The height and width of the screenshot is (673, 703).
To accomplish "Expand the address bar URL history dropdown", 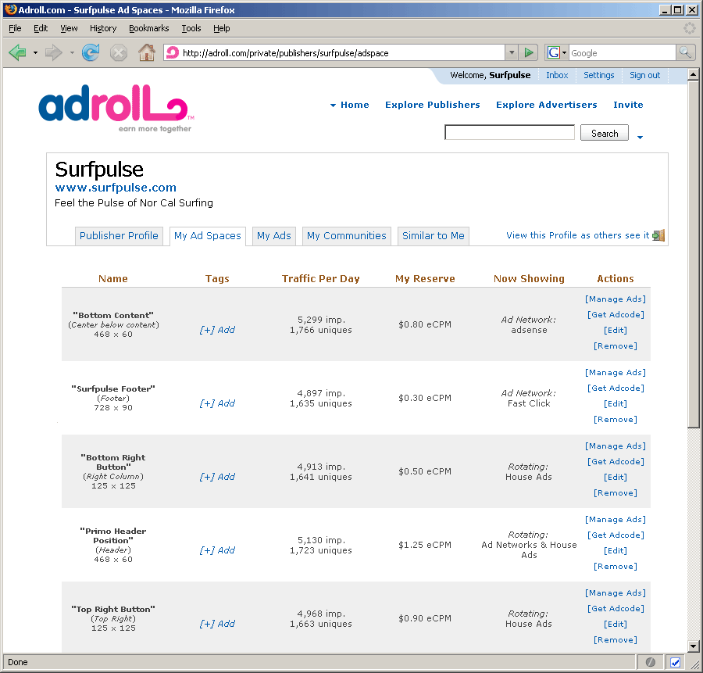I will [512, 53].
